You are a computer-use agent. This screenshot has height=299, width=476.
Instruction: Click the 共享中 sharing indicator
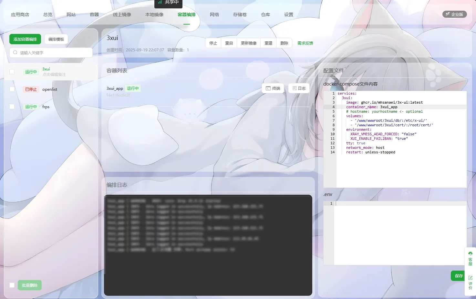click(168, 3)
